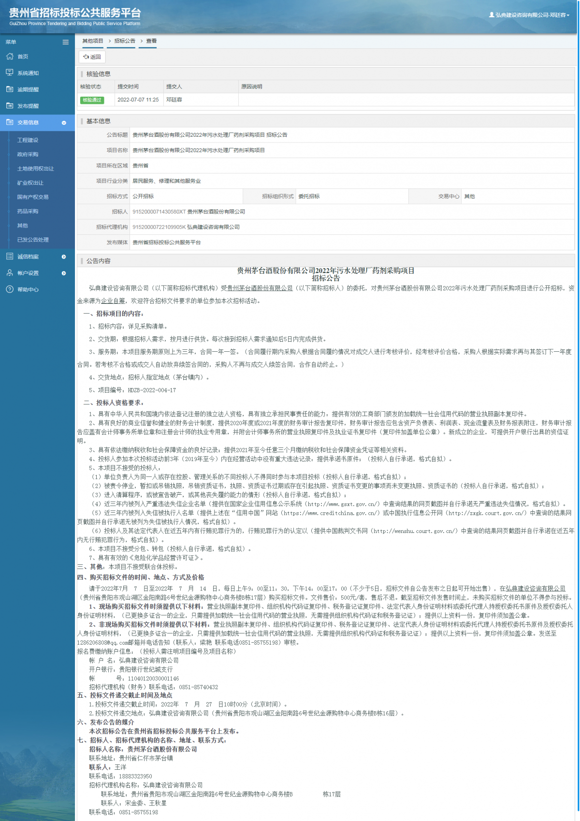The image size is (580, 821).
Task: Click the 帮助中心 question mark icon
Action: pos(10,289)
